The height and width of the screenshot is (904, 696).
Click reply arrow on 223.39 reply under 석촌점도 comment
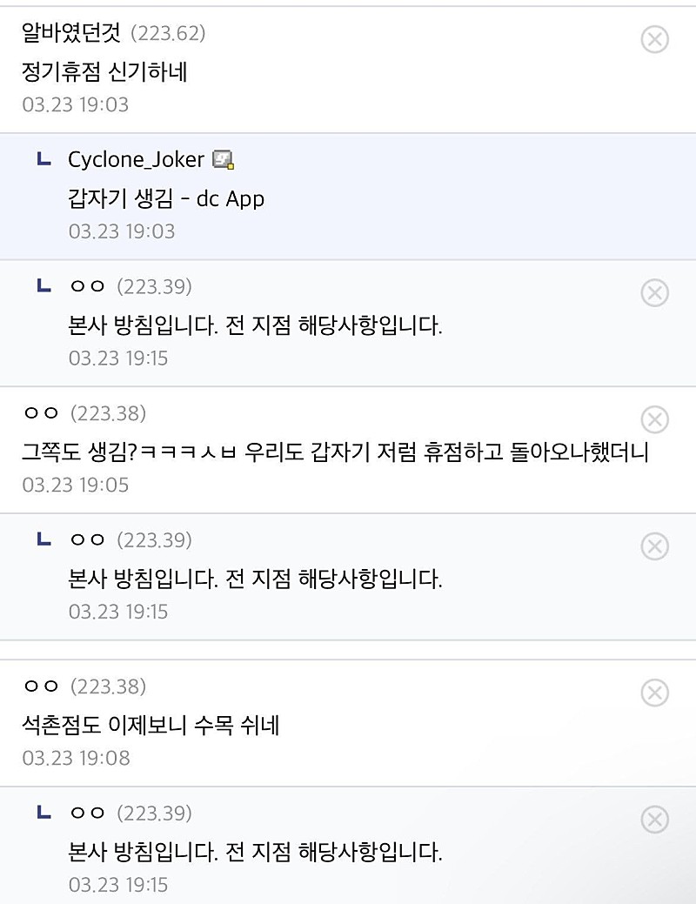coord(43,813)
